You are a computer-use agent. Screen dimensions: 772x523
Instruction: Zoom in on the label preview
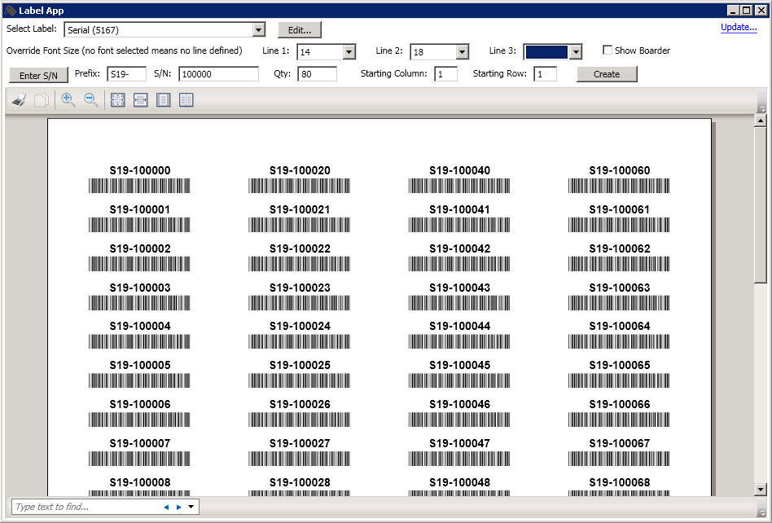click(68, 100)
